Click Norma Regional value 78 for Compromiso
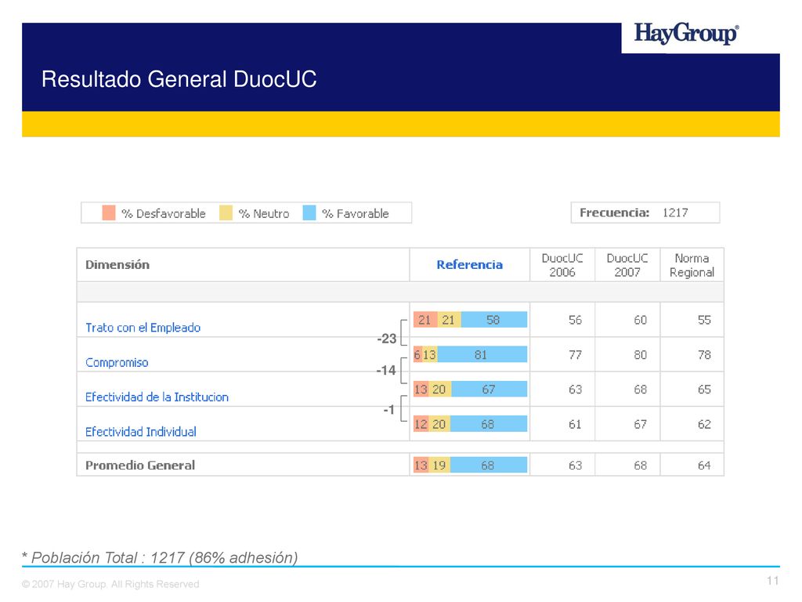This screenshot has width=802, height=602. [x=704, y=355]
